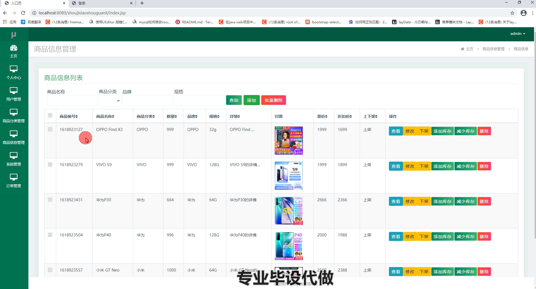Open the 应用 apps bookmark icon

pyautogui.click(x=10, y=22)
